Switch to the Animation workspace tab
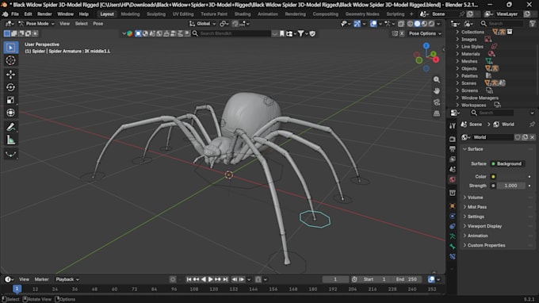539x303 pixels. click(267, 14)
